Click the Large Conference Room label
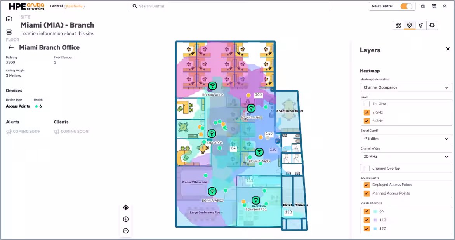This screenshot has width=455, height=240. coord(206,212)
